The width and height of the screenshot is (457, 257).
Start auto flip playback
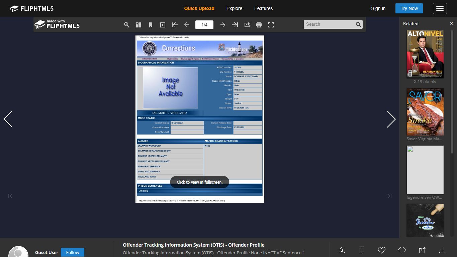pos(163,25)
